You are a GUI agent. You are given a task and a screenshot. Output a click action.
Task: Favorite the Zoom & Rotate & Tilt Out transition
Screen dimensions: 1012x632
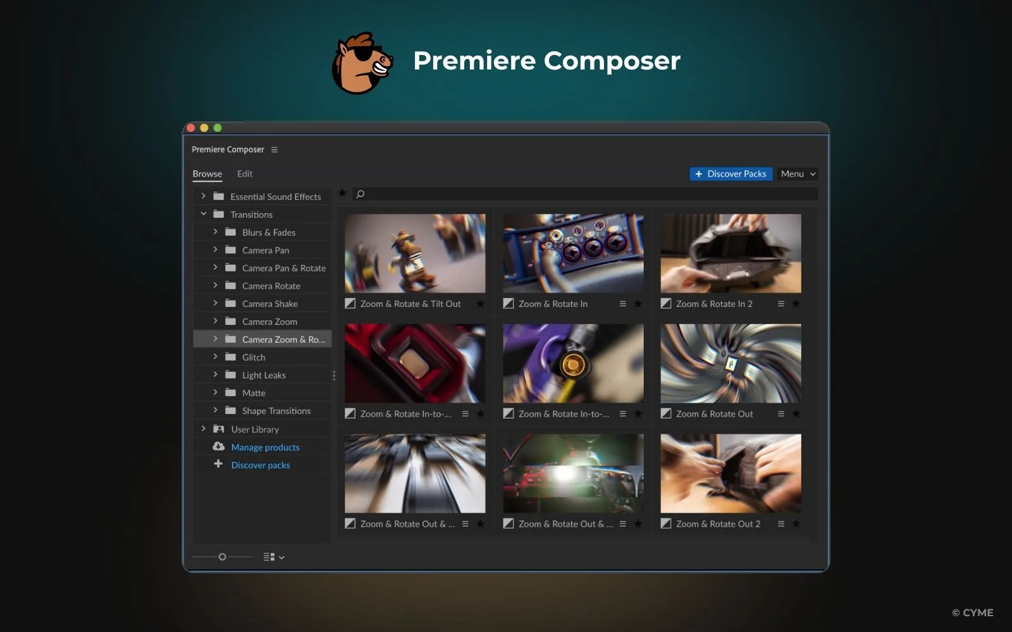click(x=480, y=303)
